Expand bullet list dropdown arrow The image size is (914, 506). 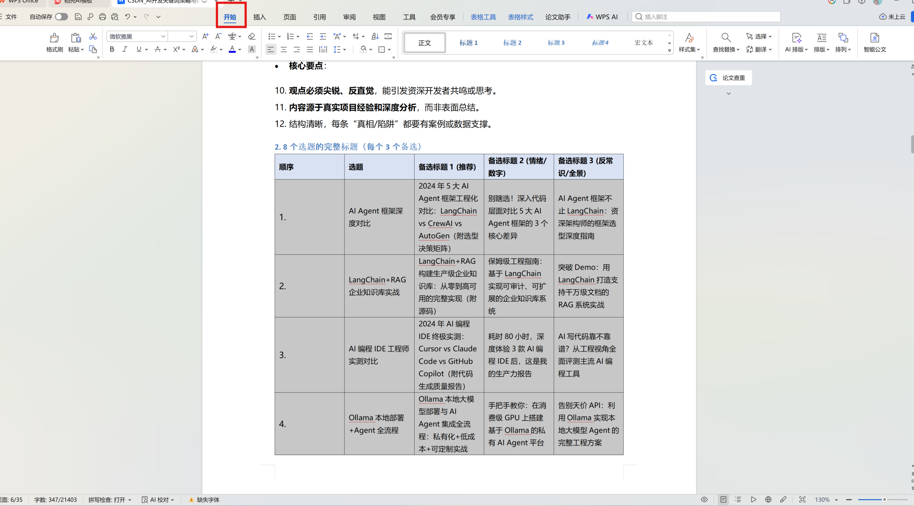(x=279, y=37)
